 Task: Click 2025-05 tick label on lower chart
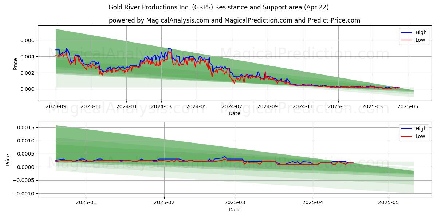tap(389, 203)
